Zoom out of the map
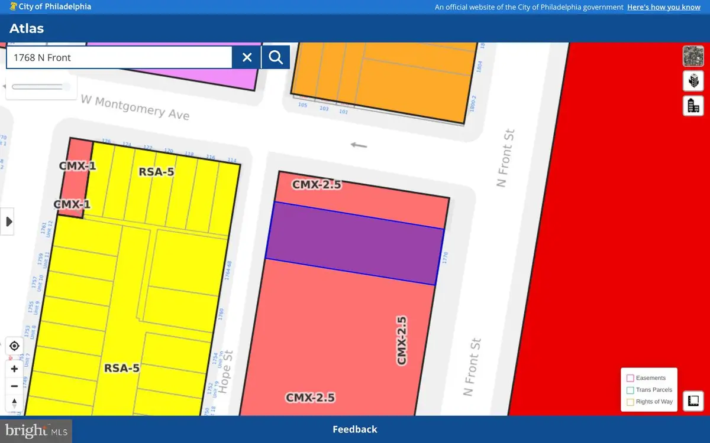Viewport: 710px width, 443px height. coord(15,386)
